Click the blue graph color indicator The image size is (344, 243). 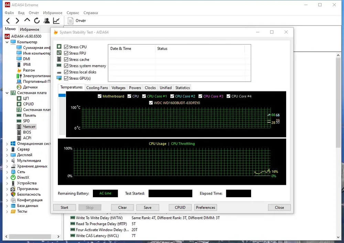[x=62, y=95]
